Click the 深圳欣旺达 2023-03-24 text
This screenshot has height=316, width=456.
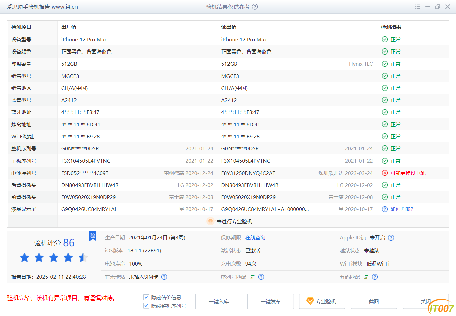click(x=345, y=173)
